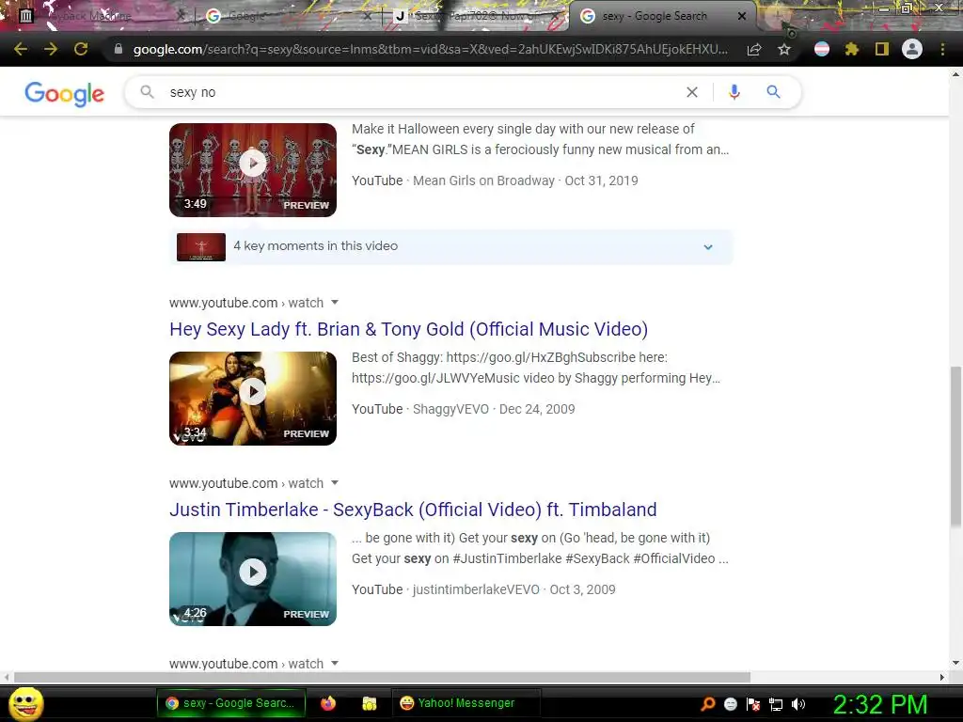This screenshot has width=963, height=722.
Task: View site info via the padlock icon
Action: point(118,49)
